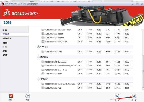This screenshot has width=144, height=102.
Task: Click the CAM info icon
Action: (x=47, y=47)
